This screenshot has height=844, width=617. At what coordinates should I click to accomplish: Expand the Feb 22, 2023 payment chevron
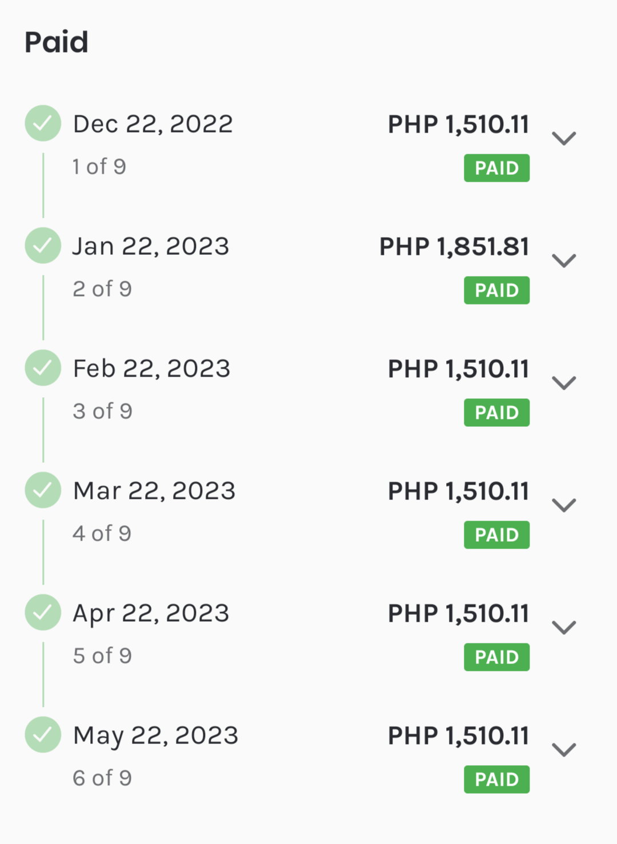point(564,383)
